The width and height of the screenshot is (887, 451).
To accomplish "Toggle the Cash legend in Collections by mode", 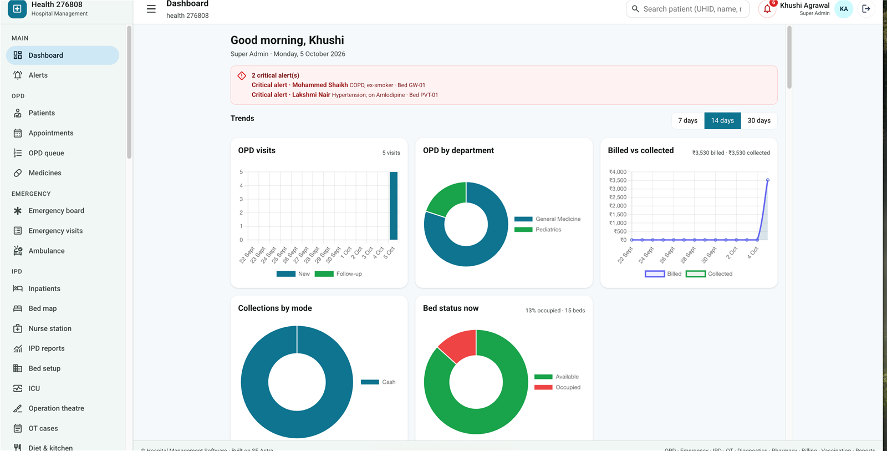I will tap(378, 382).
